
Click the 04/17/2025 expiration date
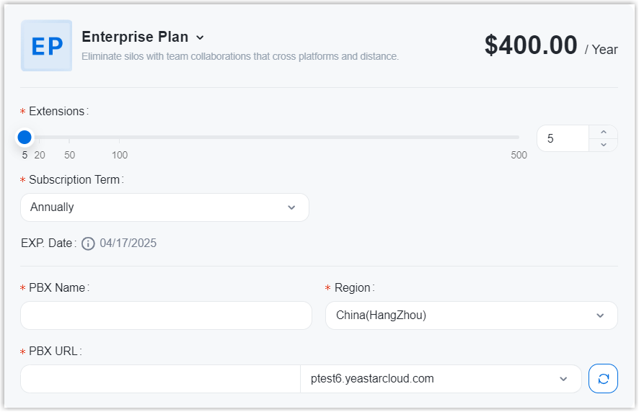point(128,243)
